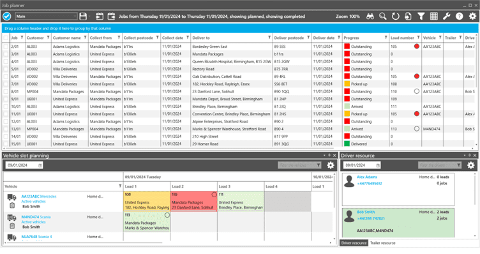
Task: Open the funnel filter toolbar icon
Action: click(421, 16)
